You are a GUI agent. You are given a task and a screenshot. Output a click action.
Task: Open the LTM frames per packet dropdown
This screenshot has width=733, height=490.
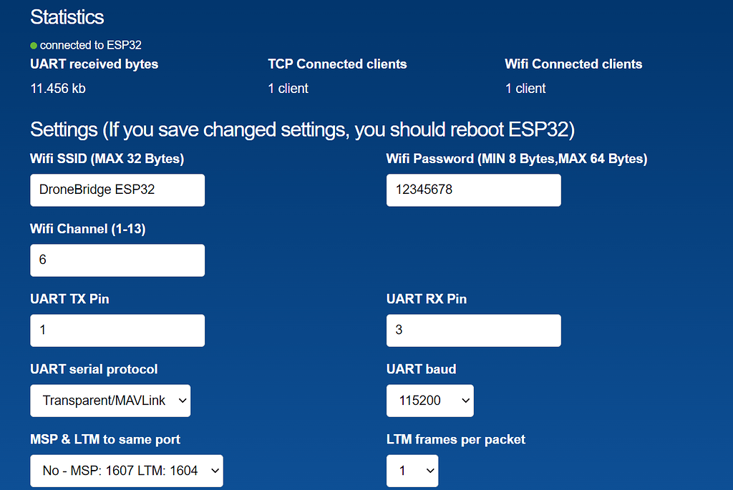(412, 471)
